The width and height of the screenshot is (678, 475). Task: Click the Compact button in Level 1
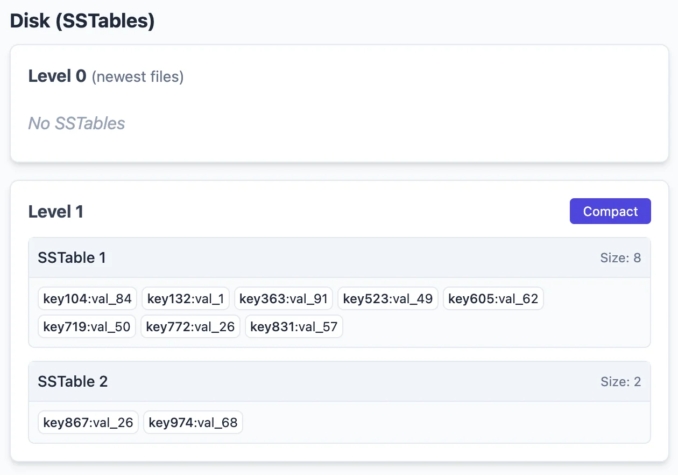[x=610, y=211]
